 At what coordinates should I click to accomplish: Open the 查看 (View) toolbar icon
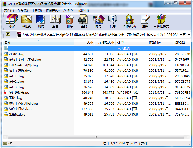[x=55, y=21]
